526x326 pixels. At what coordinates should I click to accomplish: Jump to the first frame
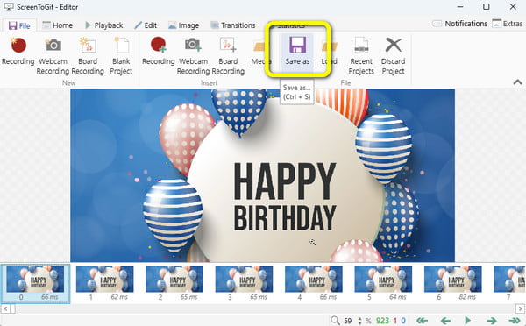click(422, 321)
